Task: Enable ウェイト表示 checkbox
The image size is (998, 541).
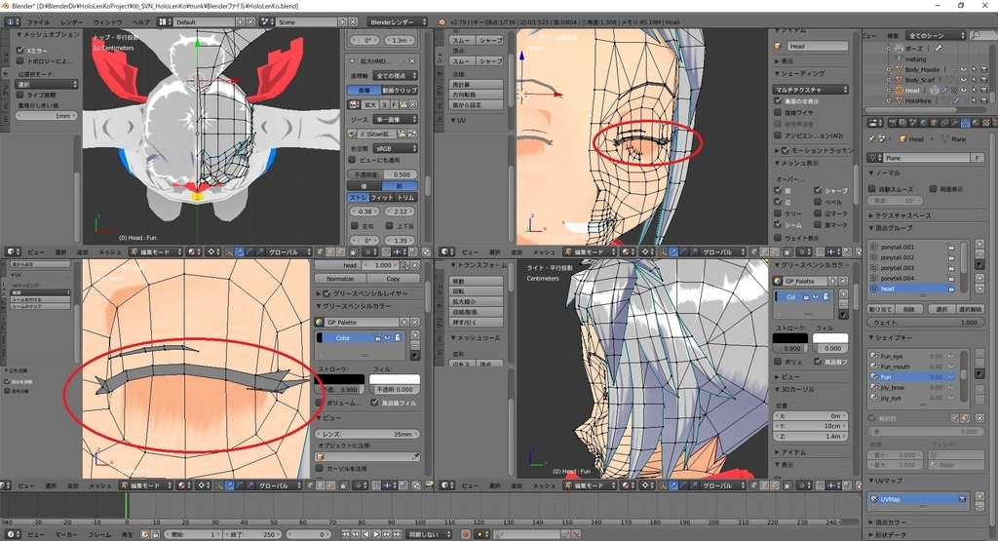Action: pyautogui.click(x=778, y=238)
